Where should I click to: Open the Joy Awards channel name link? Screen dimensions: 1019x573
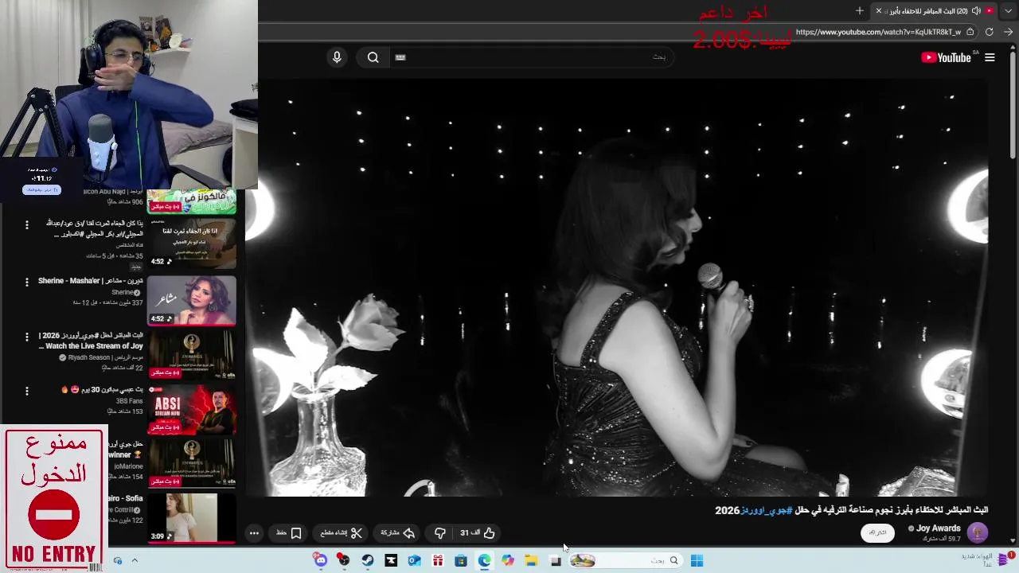[x=938, y=528]
